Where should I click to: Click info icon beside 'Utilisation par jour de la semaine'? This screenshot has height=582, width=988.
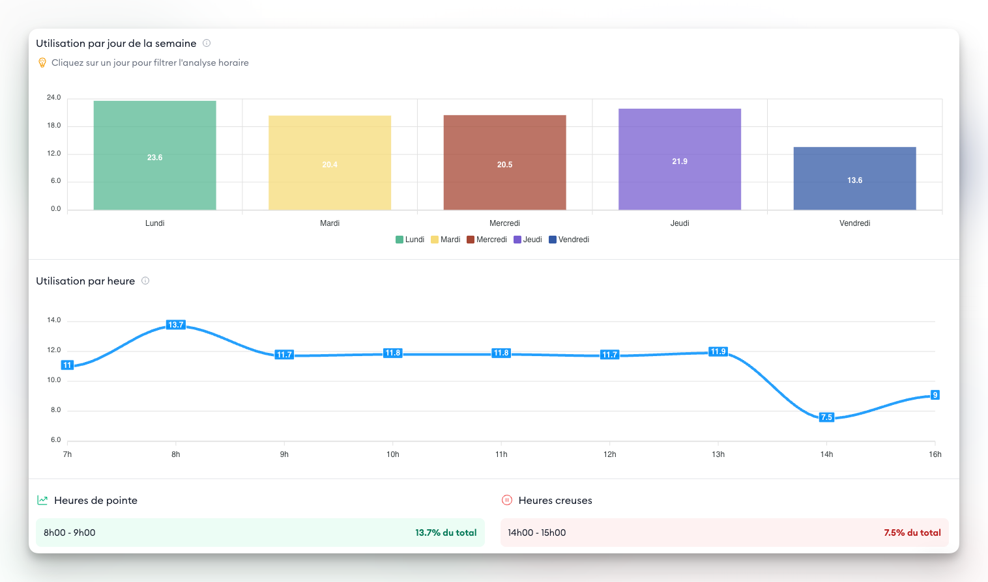point(207,43)
